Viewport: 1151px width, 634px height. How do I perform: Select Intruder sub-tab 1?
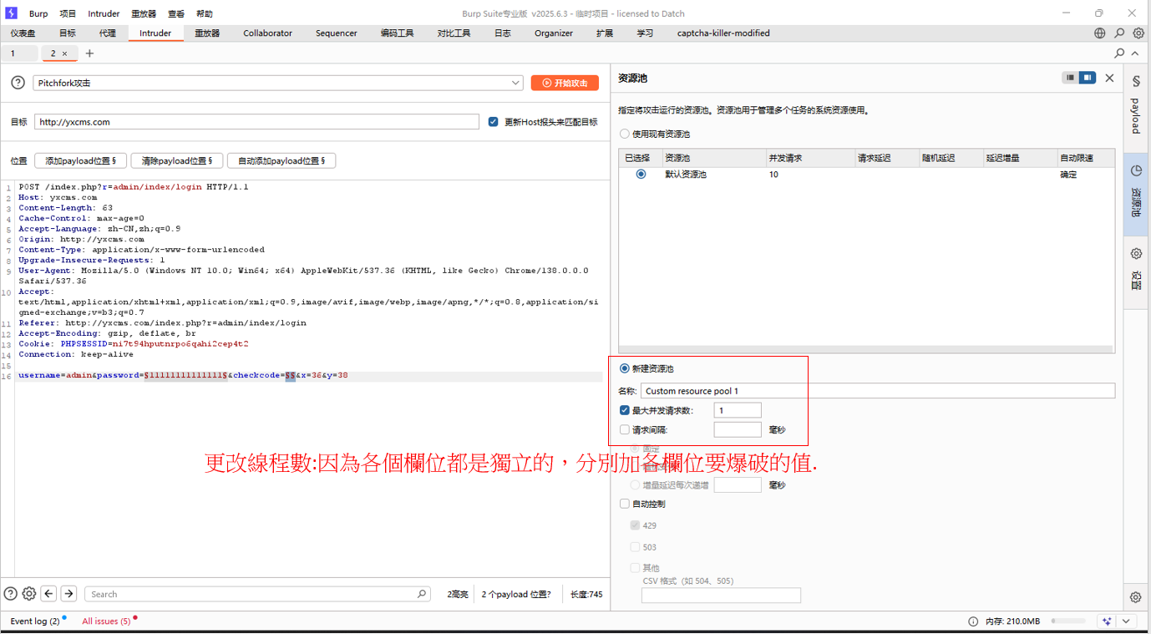pyautogui.click(x=18, y=53)
